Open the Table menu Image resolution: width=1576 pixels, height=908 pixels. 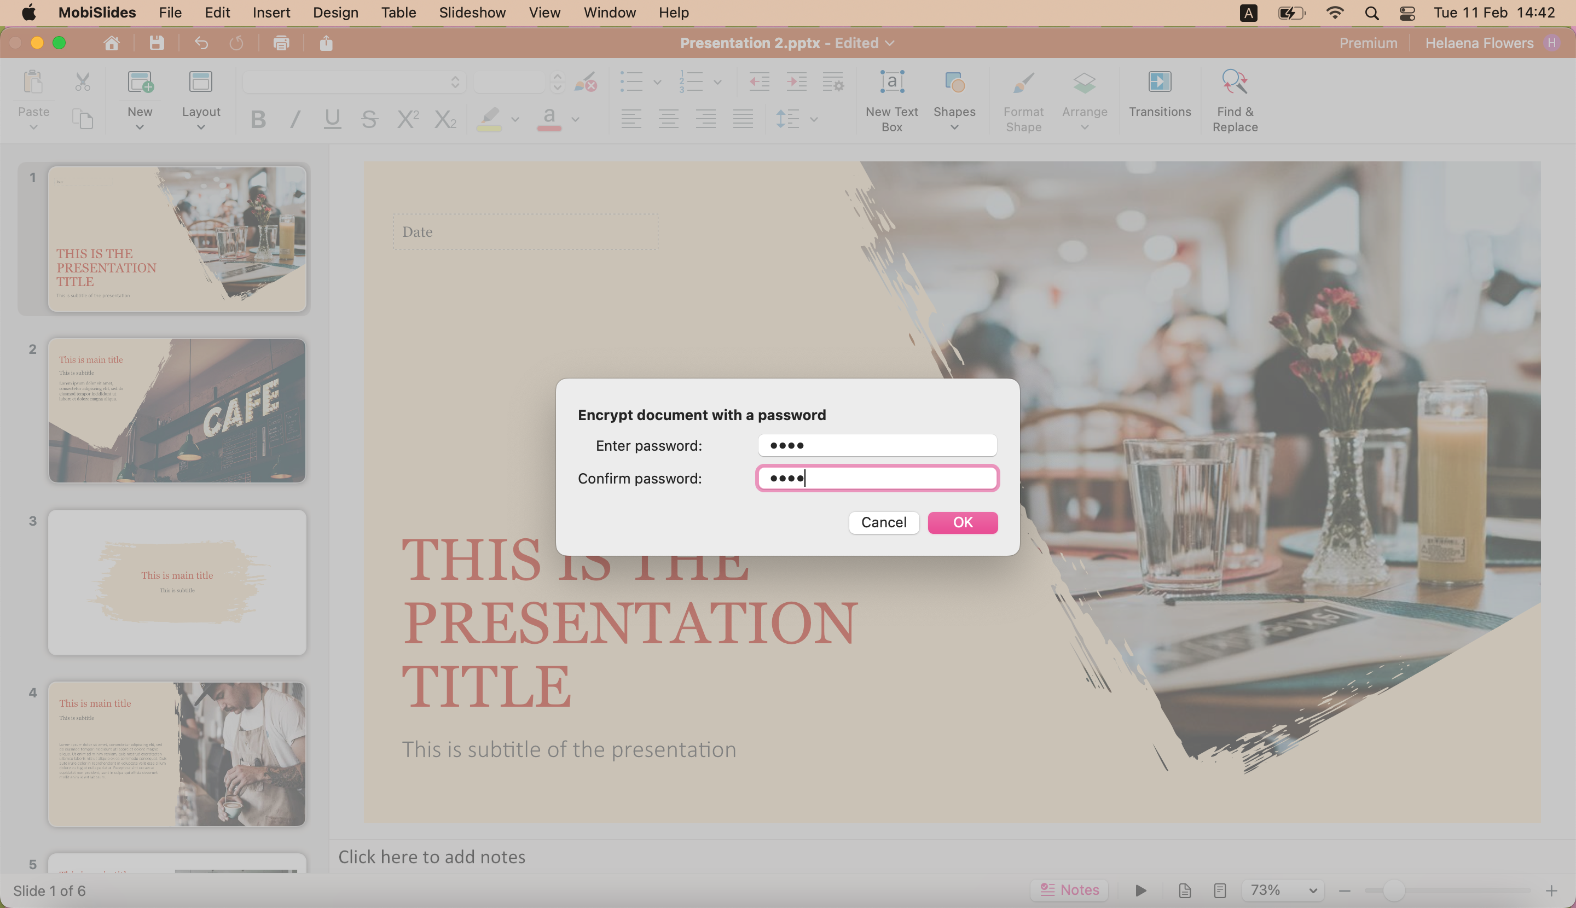(399, 13)
